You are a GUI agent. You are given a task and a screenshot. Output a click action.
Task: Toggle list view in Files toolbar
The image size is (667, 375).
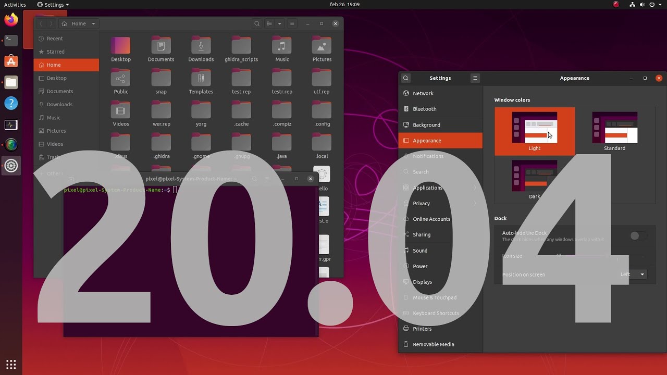pyautogui.click(x=269, y=23)
